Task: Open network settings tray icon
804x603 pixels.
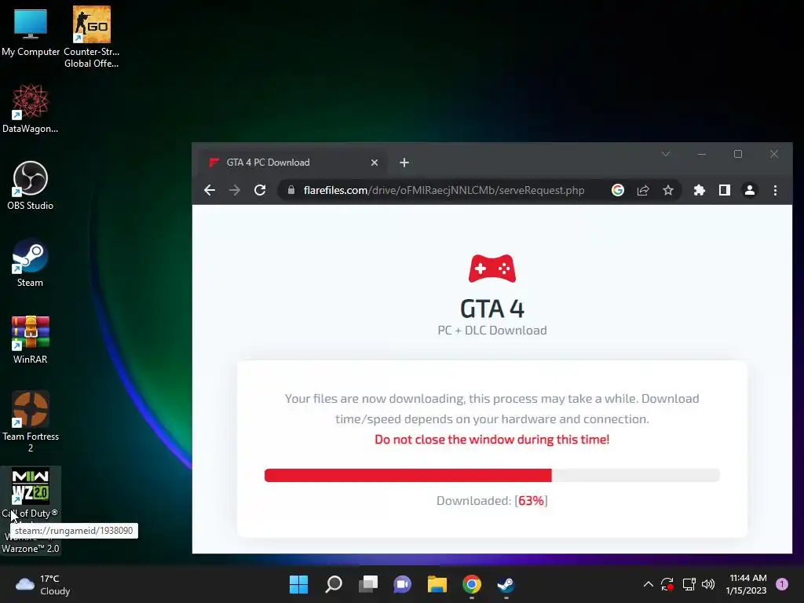Action: 689,584
